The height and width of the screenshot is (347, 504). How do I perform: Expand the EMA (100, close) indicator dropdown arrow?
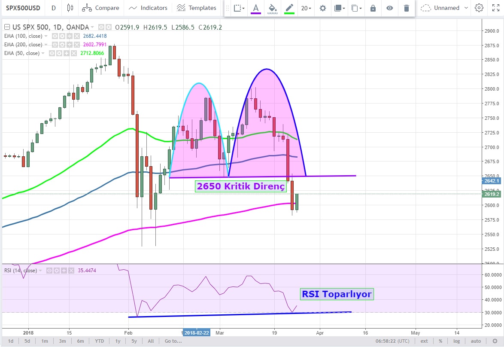(x=46, y=36)
